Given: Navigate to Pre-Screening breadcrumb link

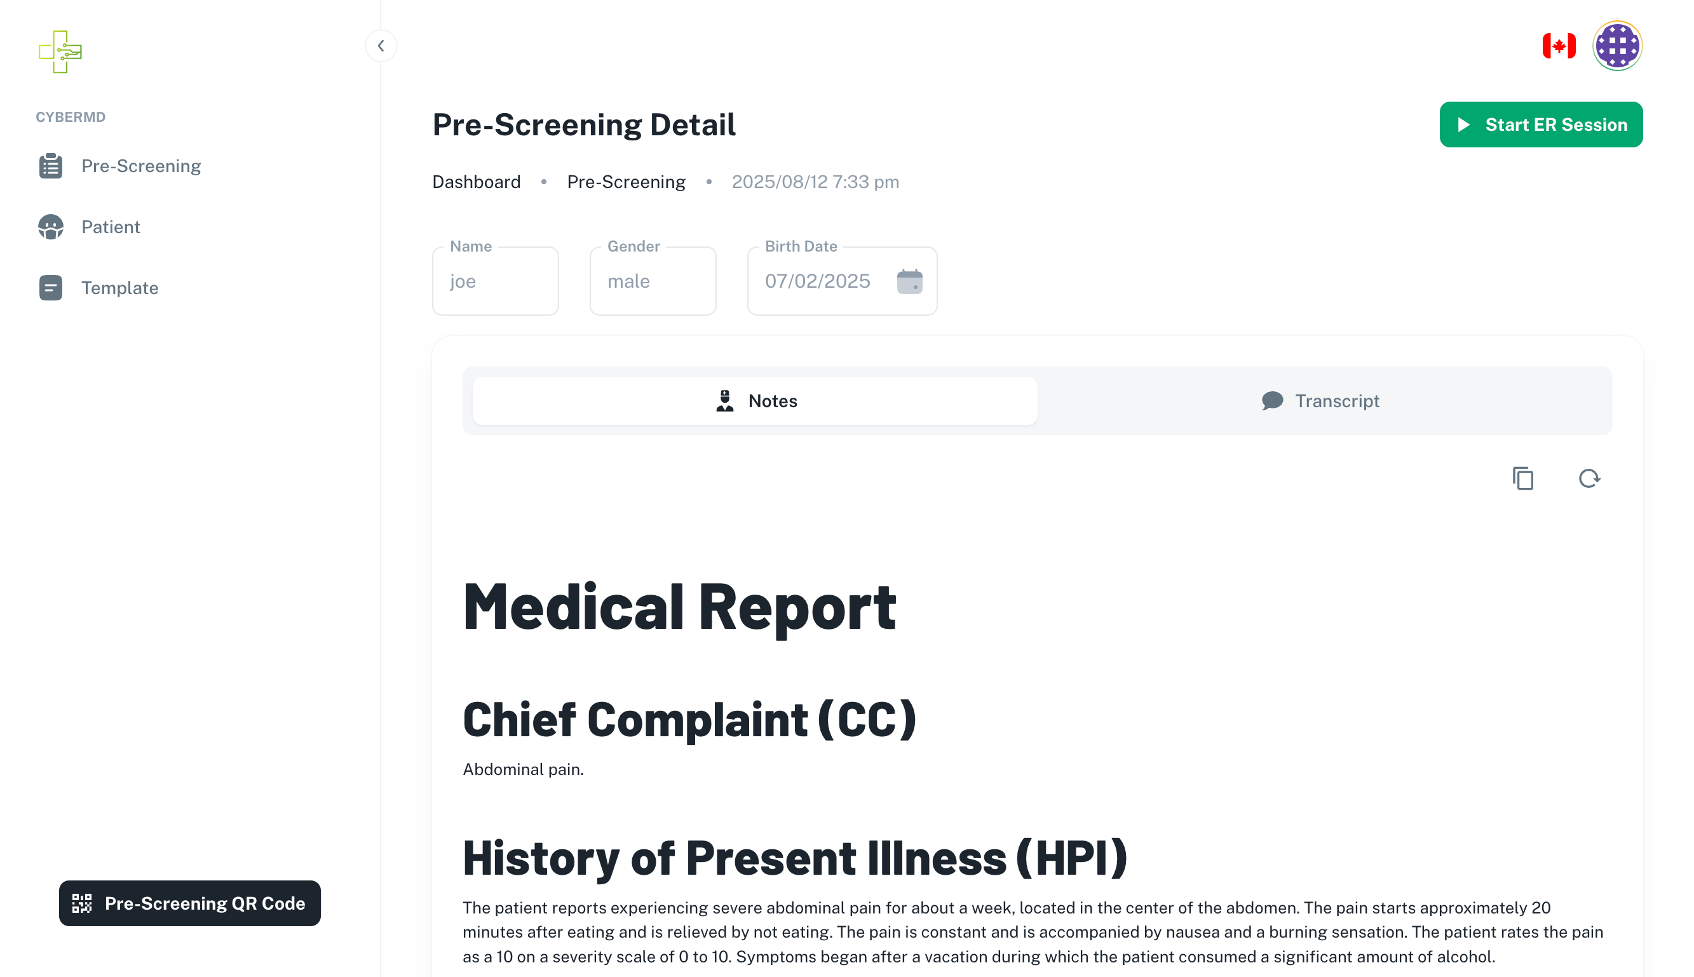Looking at the screenshot, I should click(625, 182).
